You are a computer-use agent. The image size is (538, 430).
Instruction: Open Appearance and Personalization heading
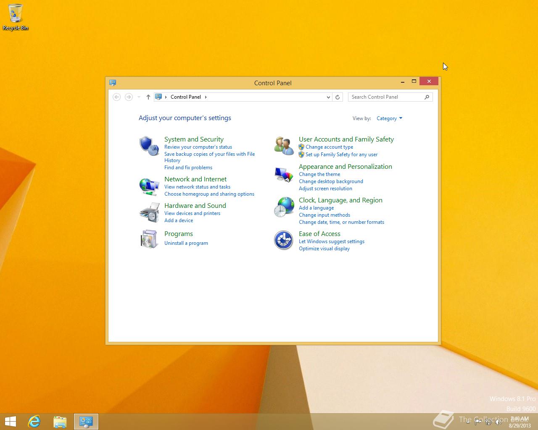point(345,167)
